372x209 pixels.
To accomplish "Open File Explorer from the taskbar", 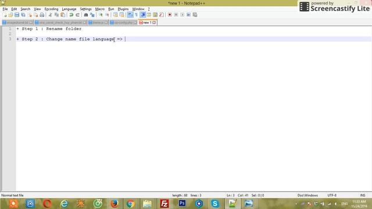I will pyautogui.click(x=147, y=204).
